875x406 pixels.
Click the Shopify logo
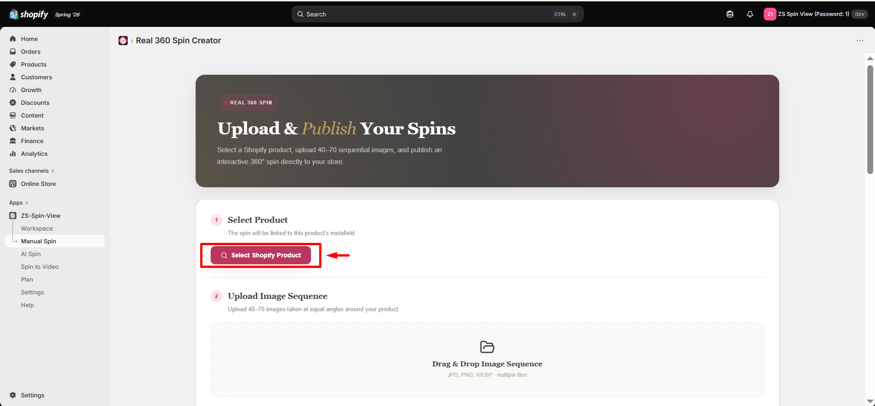(28, 14)
